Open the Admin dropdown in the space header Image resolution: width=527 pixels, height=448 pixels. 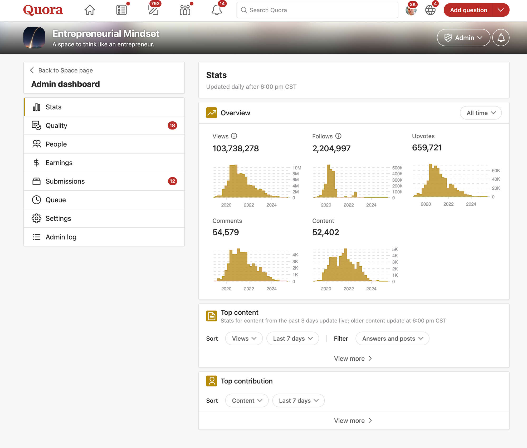point(463,38)
